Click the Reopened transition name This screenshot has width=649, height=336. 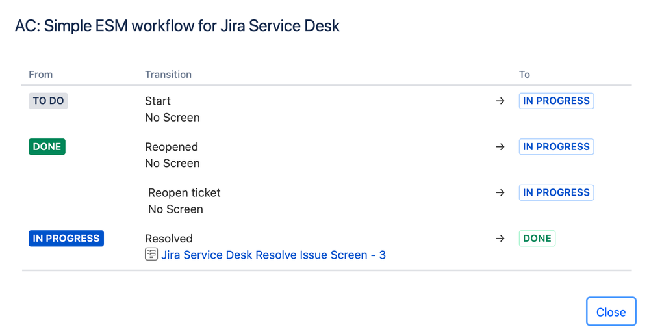coord(172,147)
